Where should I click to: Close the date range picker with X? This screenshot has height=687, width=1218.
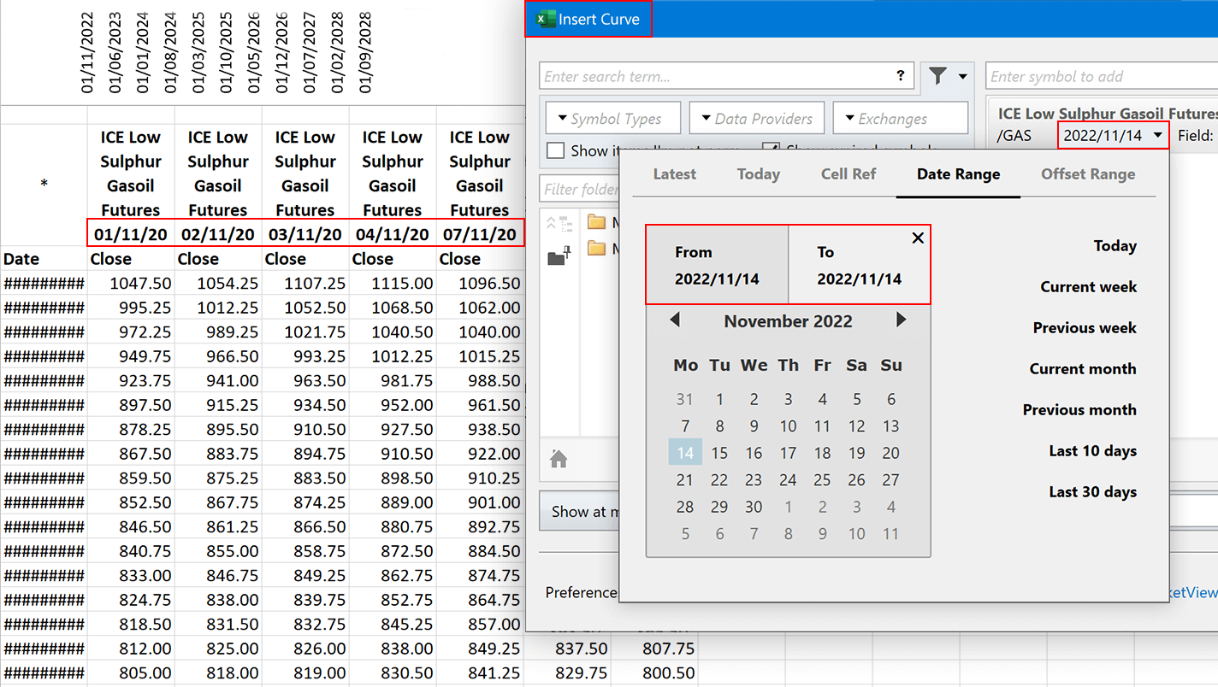click(x=918, y=238)
